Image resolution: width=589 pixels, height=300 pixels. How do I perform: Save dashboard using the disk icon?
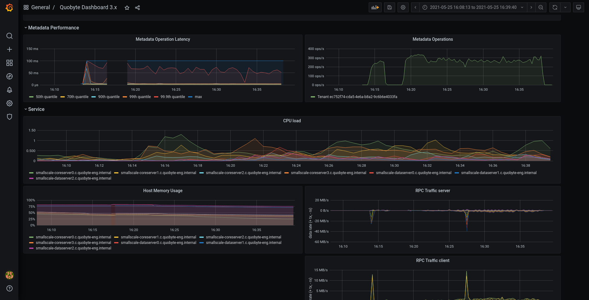[390, 7]
